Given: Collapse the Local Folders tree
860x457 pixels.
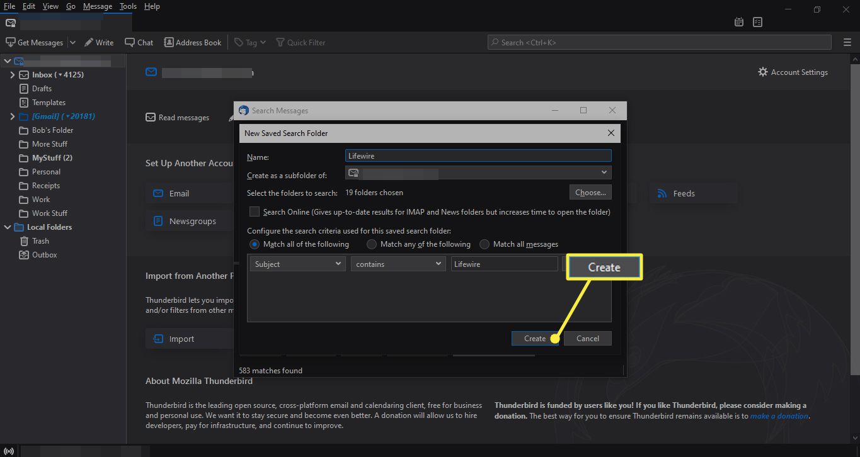Looking at the screenshot, I should click(8, 227).
